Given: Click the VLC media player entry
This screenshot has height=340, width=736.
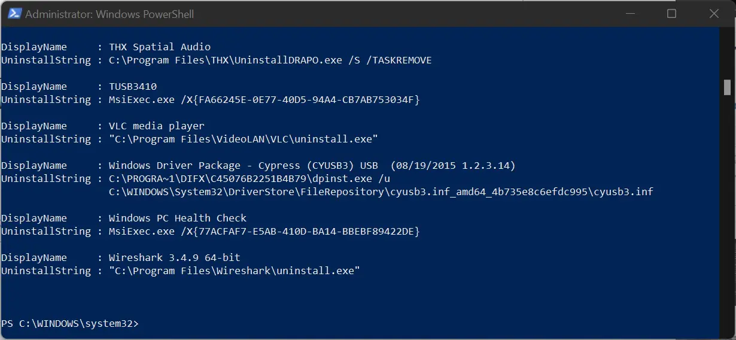Looking at the screenshot, I should (x=157, y=126).
